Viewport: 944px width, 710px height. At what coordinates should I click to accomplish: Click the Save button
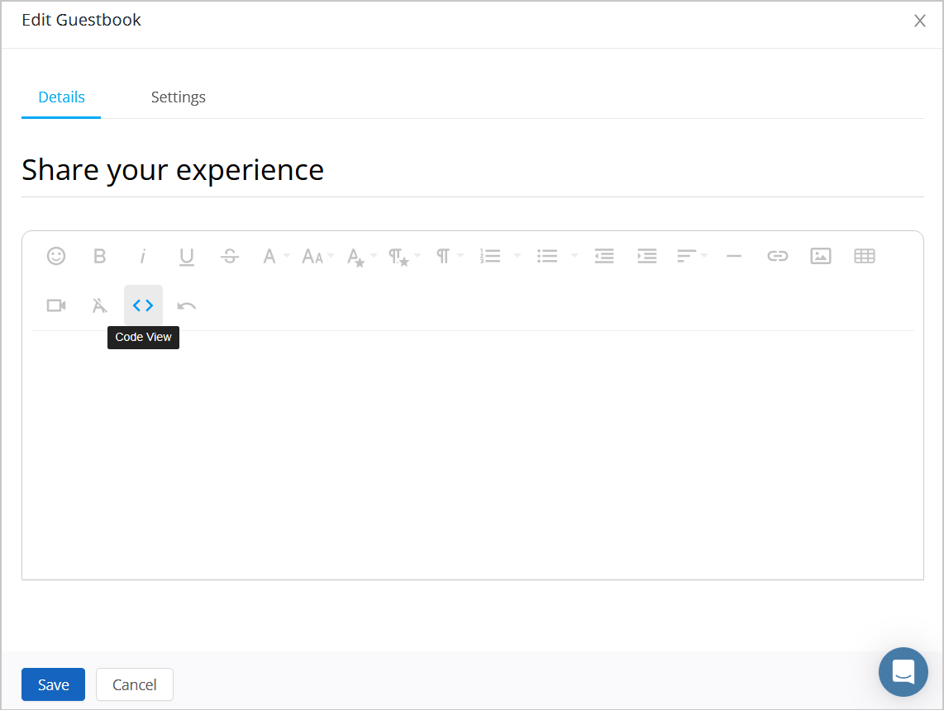click(53, 684)
